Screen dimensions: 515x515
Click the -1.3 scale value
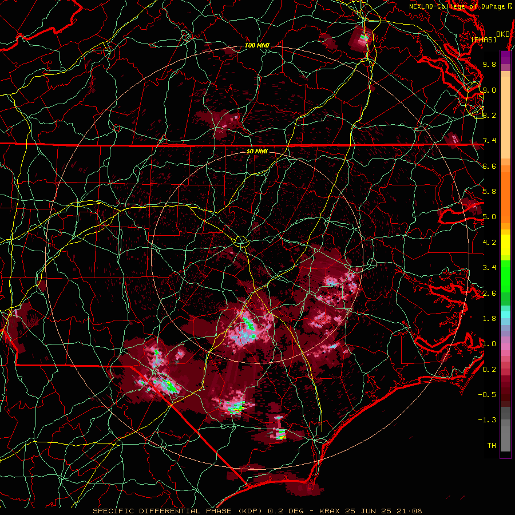tap(487, 420)
